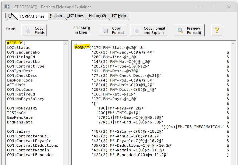Click the '77L(2)|FM*~Check Desc. line
This screenshot has height=165, width=238.
point(126,76)
